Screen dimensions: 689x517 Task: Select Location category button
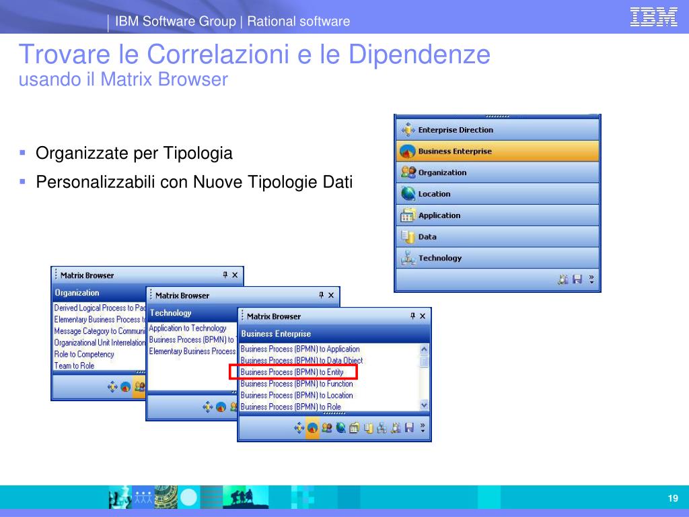point(497,194)
